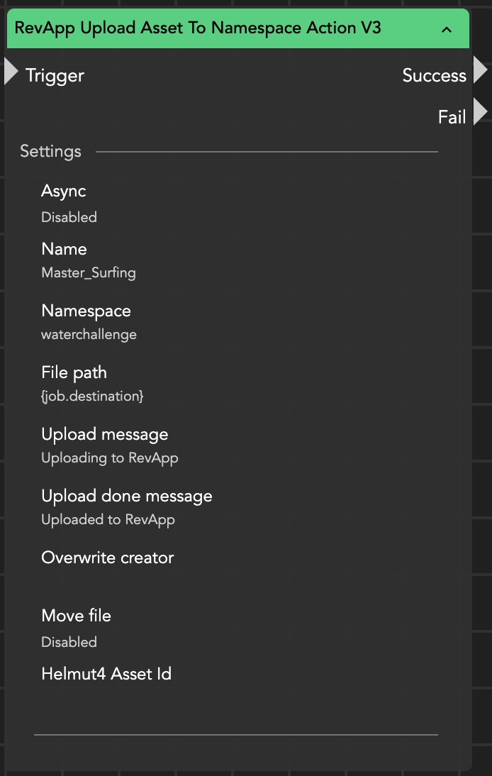492x776 pixels.
Task: Edit the waterchallenge namespace value
Action: [89, 335]
